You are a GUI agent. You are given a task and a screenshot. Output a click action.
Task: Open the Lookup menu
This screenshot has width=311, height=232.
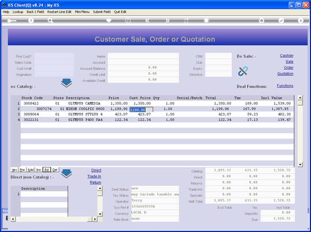18,12
